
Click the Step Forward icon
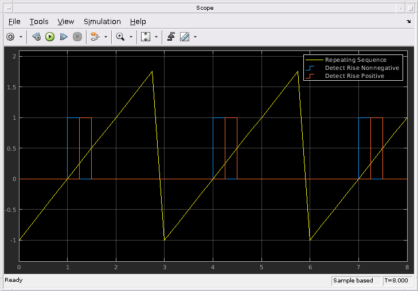tap(64, 37)
